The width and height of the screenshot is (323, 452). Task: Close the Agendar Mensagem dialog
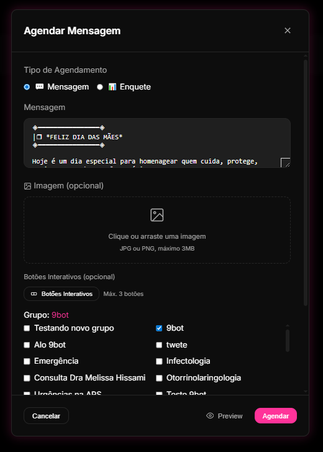[288, 30]
